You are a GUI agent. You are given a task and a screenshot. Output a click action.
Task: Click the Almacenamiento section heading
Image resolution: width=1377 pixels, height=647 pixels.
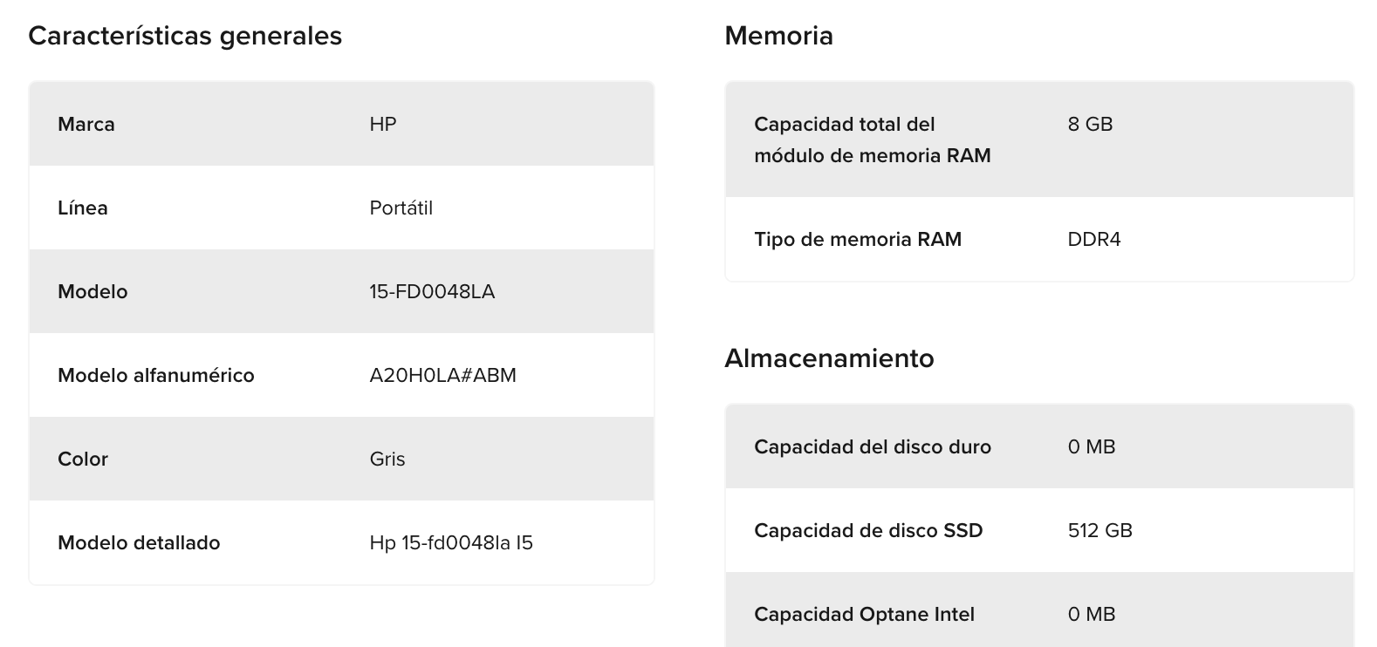(830, 358)
